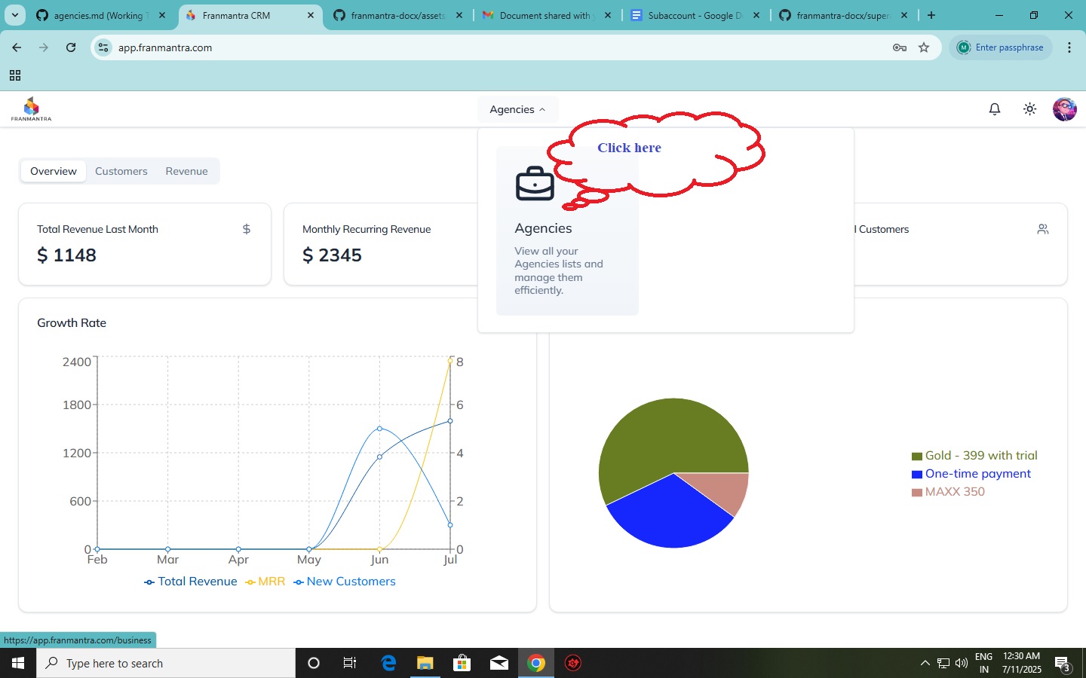Open Chrome's three-dot menu
Image resolution: width=1086 pixels, height=678 pixels.
(1069, 47)
